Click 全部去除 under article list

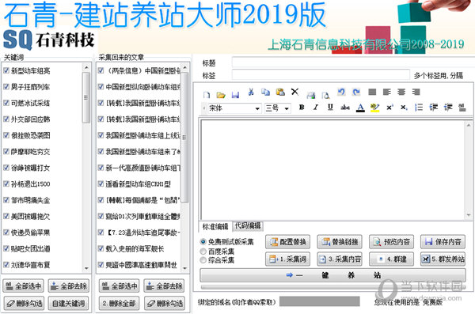164,286
